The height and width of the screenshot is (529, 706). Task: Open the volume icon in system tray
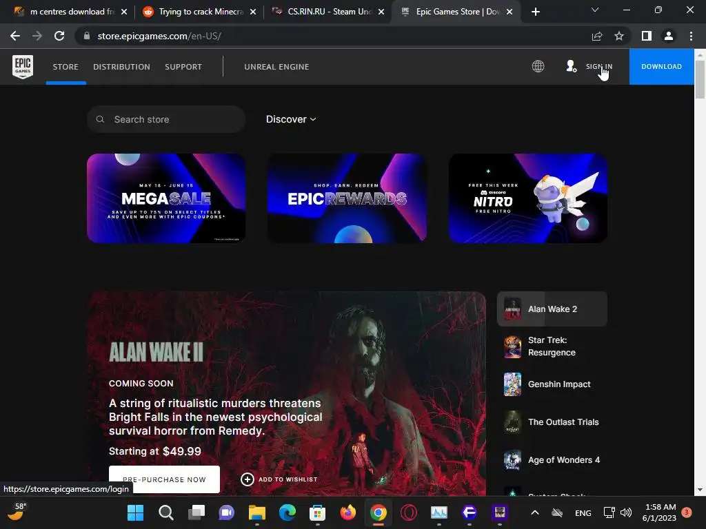[626, 512]
